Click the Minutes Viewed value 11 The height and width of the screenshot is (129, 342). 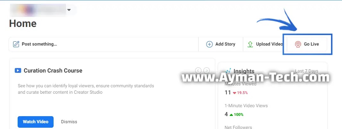228,92
